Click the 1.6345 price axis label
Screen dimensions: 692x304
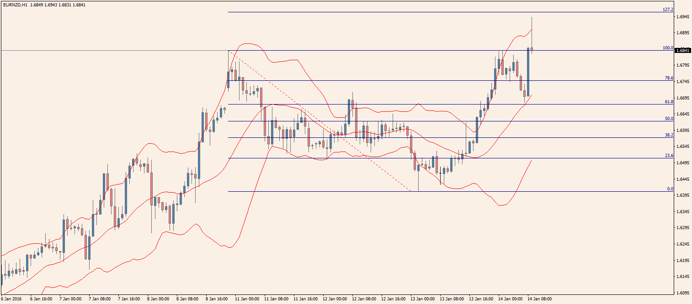pos(683,211)
